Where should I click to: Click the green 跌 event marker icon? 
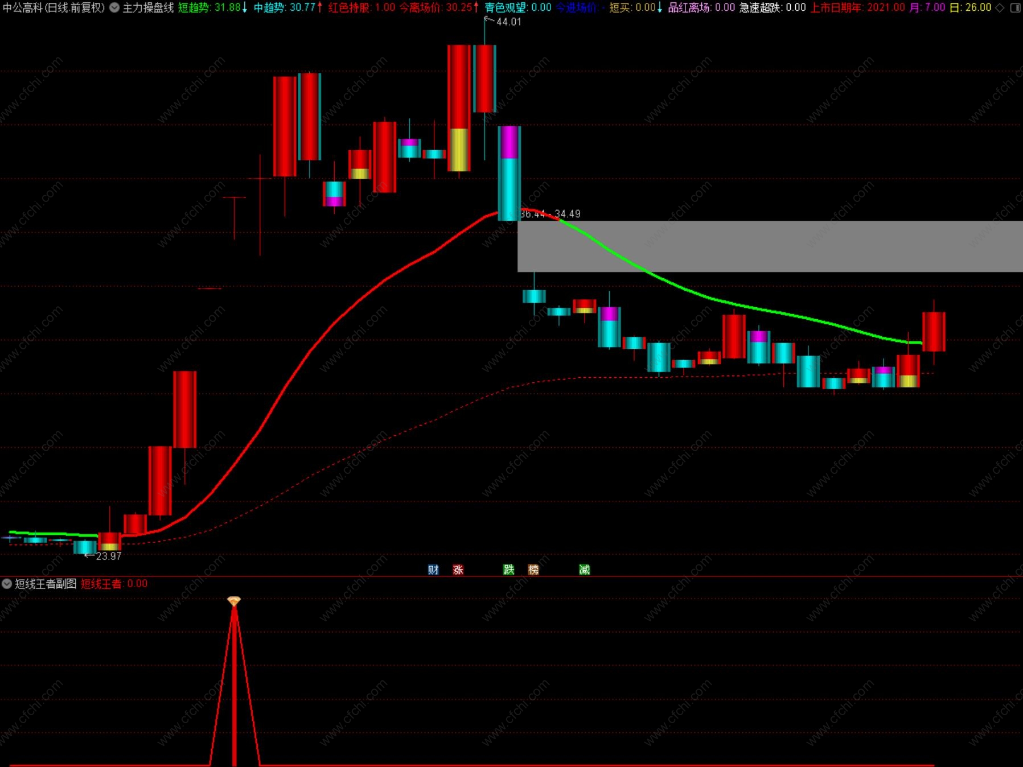click(509, 570)
